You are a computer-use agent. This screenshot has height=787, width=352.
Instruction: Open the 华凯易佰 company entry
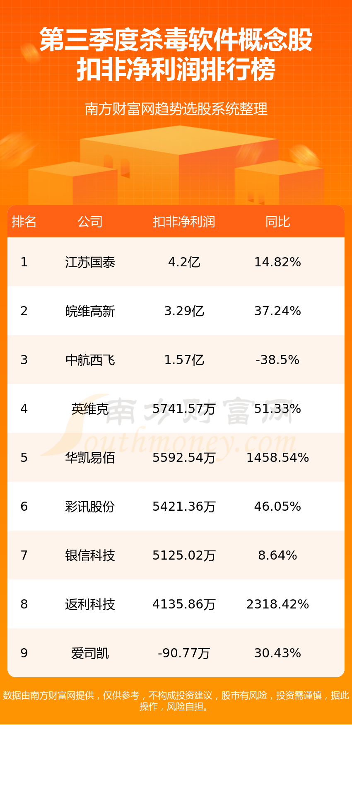tap(90, 458)
